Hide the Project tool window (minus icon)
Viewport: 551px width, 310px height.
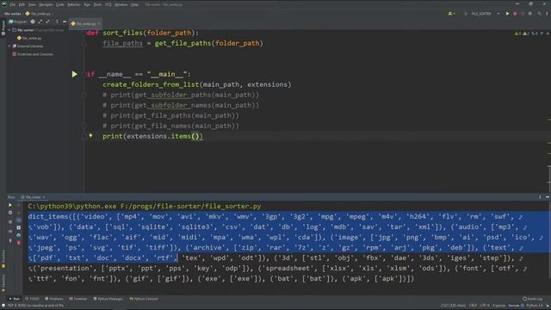tap(65, 22)
